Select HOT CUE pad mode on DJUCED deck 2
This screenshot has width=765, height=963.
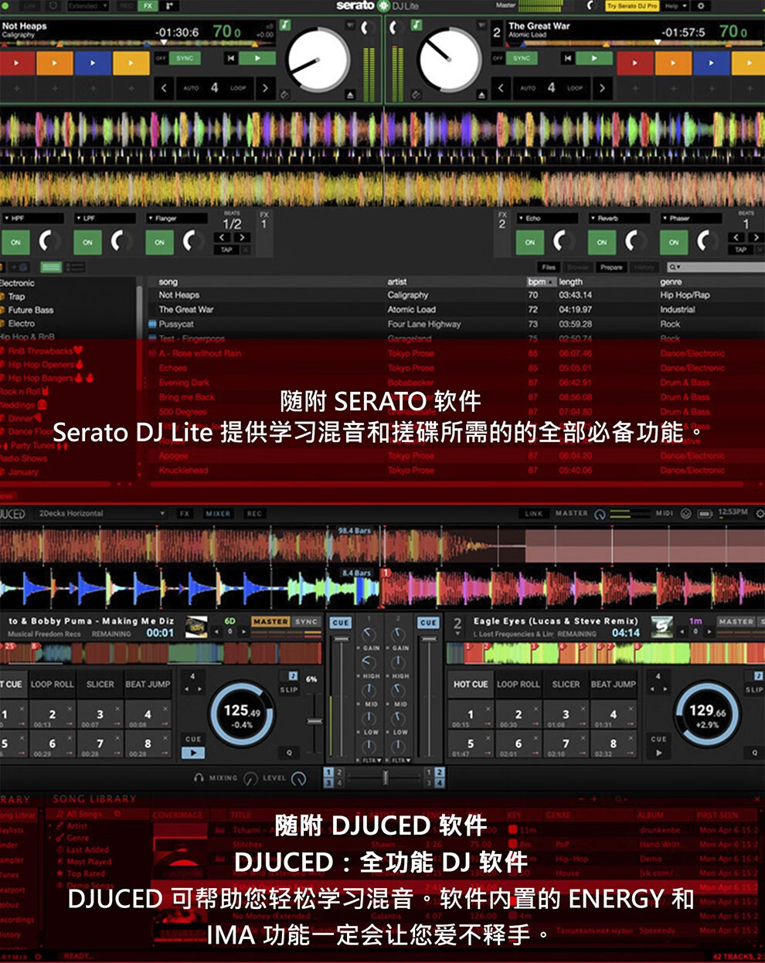click(470, 684)
